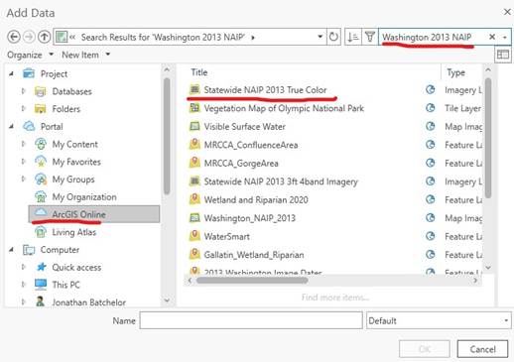Click in the Name input field
The image size is (514, 362).
point(251,320)
